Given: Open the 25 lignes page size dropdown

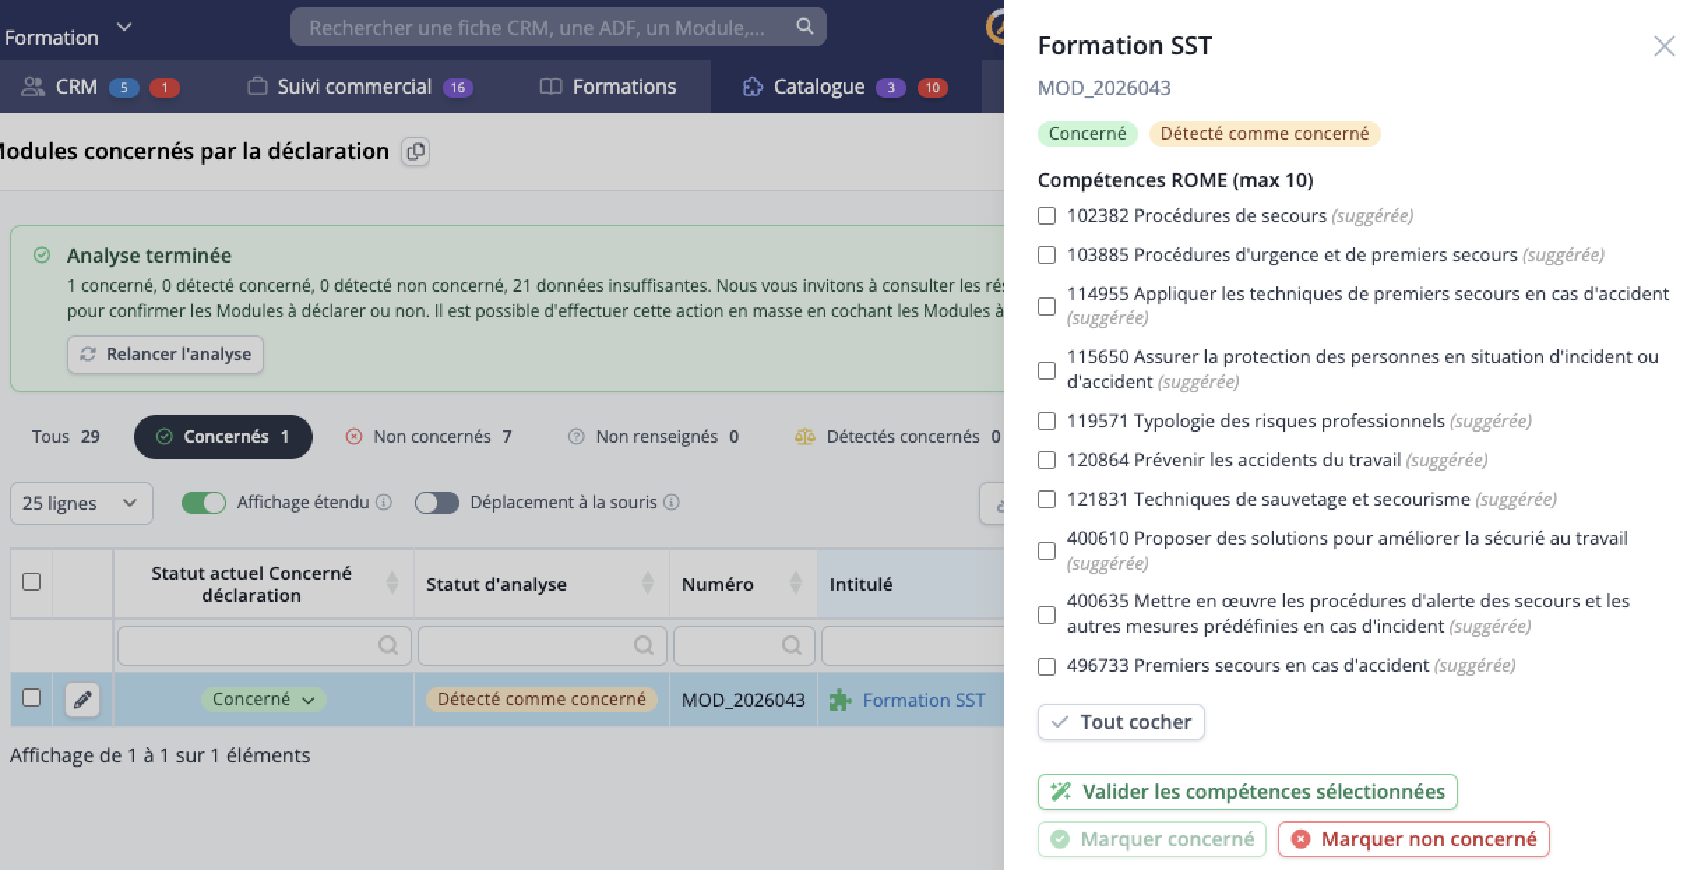Looking at the screenshot, I should pos(81,503).
